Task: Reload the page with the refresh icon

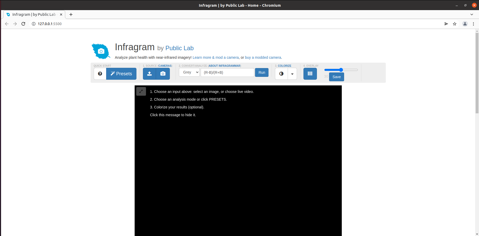Action: pyautogui.click(x=23, y=24)
